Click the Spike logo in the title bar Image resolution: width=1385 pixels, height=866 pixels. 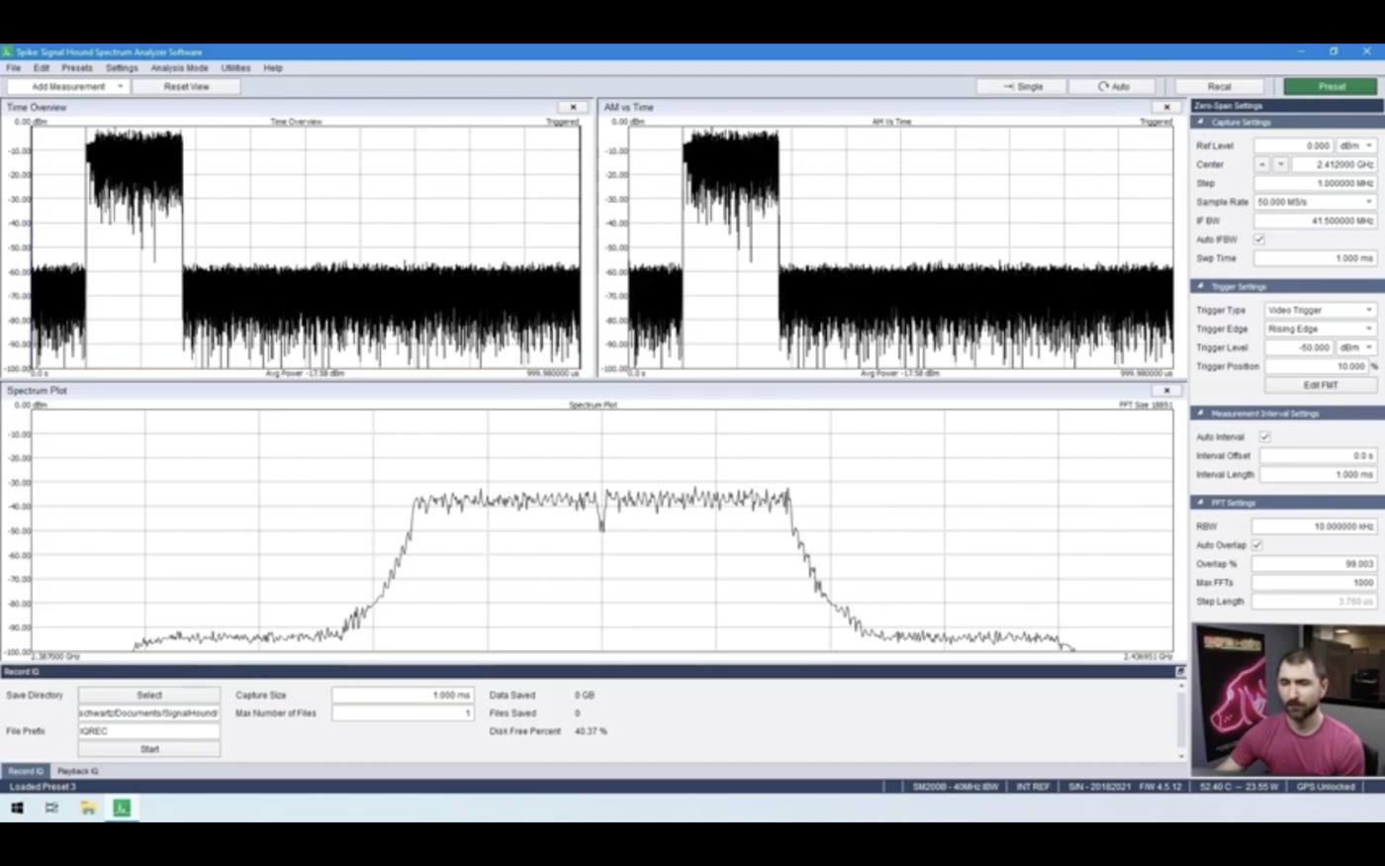click(8, 51)
